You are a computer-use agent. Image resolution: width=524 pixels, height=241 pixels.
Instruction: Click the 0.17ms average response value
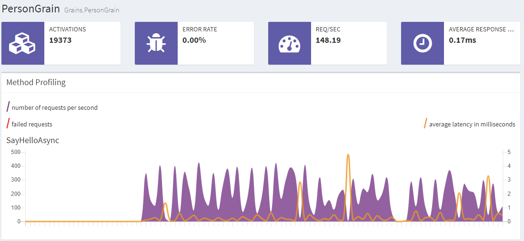point(462,40)
